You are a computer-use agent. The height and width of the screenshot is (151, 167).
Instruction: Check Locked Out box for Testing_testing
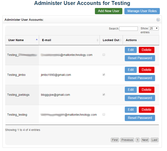tap(104, 115)
